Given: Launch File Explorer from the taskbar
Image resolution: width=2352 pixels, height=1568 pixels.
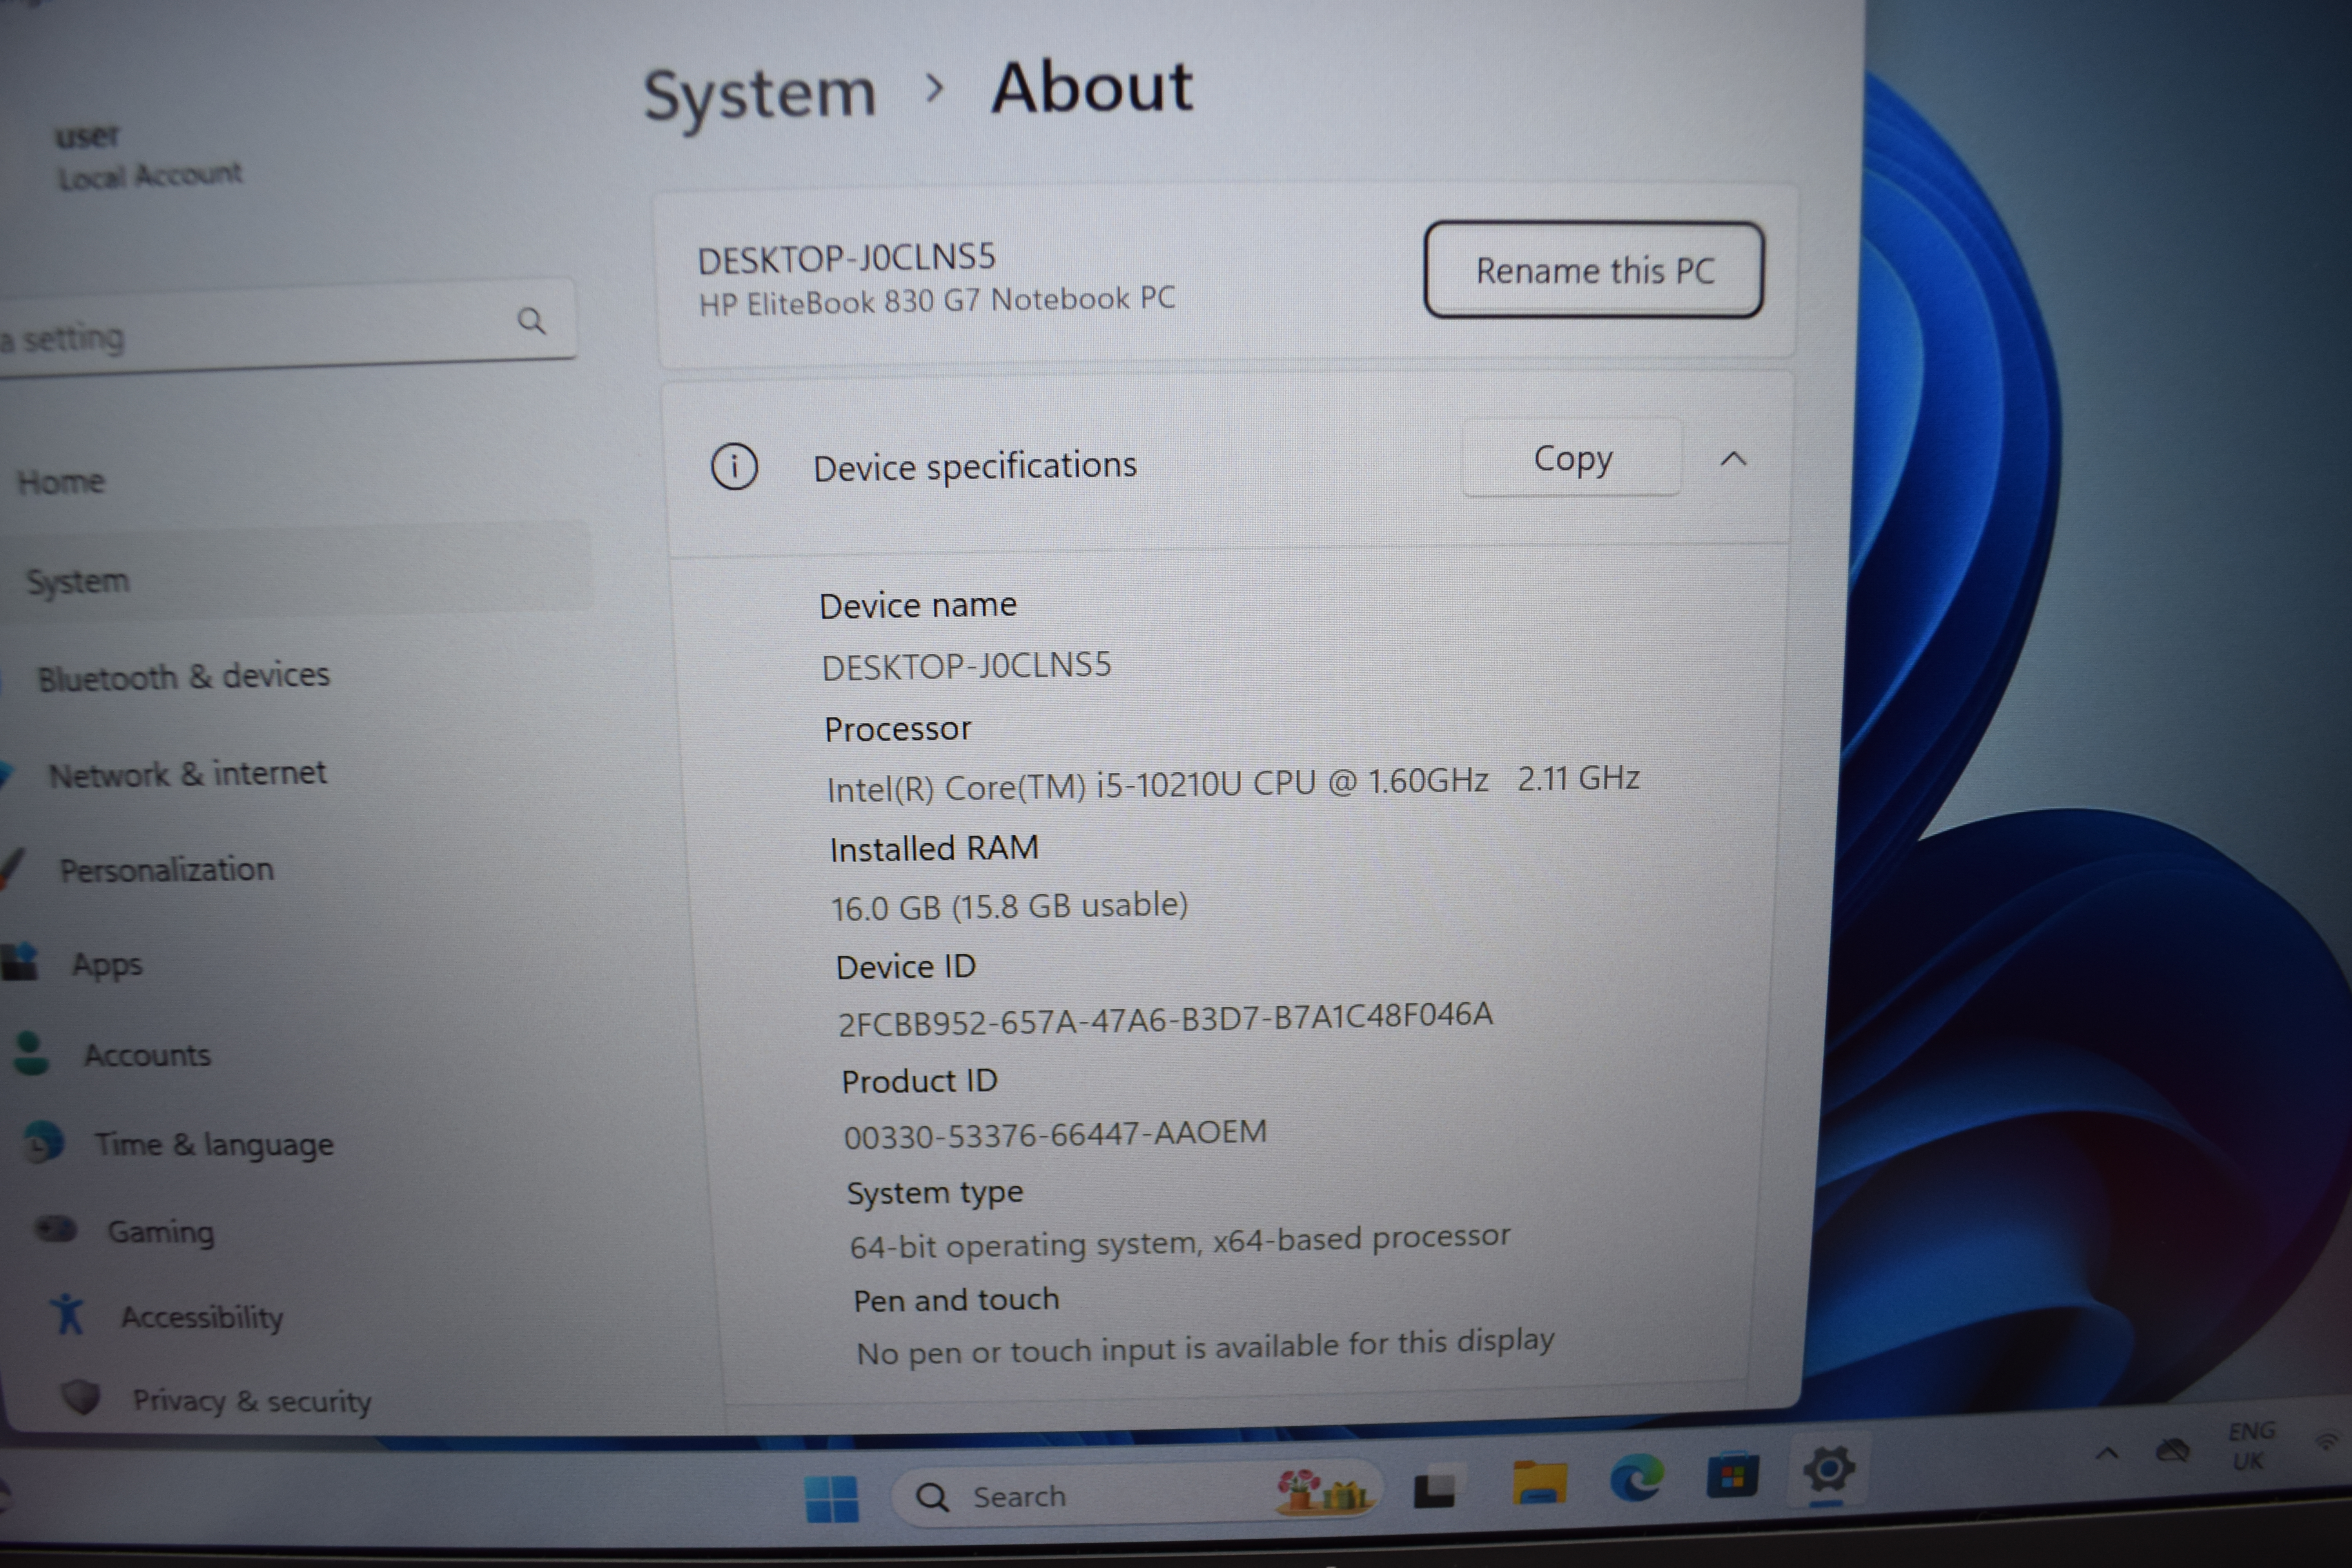Looking at the screenshot, I should 1540,1482.
